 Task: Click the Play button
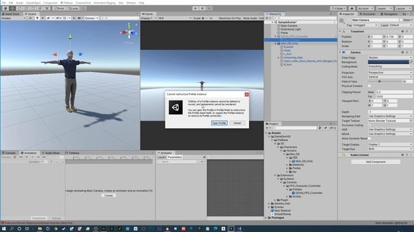pyautogui.click(x=195, y=8)
